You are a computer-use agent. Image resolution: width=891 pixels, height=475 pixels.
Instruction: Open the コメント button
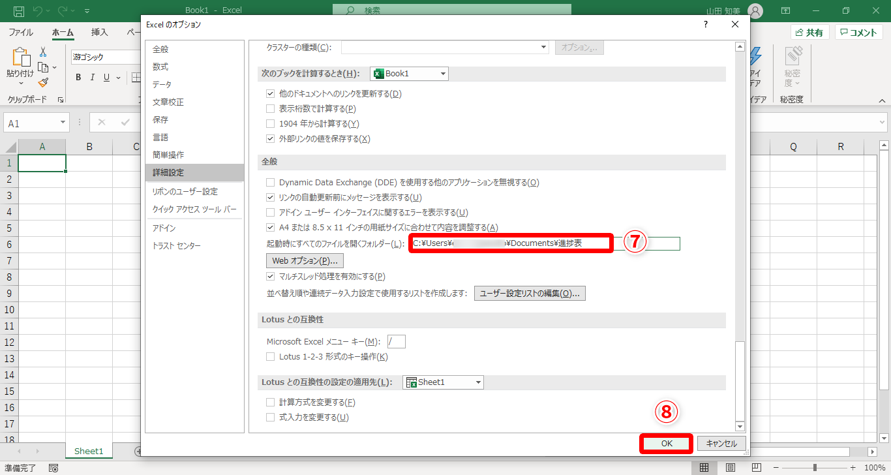tap(858, 33)
